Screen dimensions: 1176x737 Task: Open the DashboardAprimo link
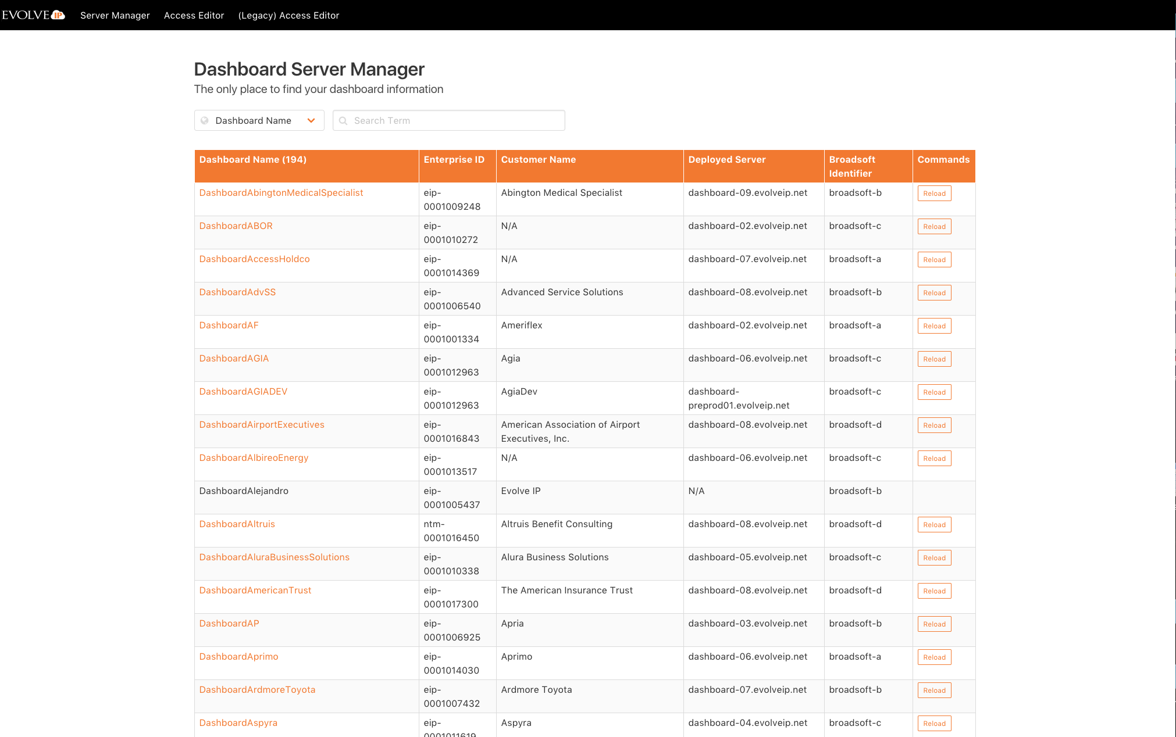click(x=238, y=657)
